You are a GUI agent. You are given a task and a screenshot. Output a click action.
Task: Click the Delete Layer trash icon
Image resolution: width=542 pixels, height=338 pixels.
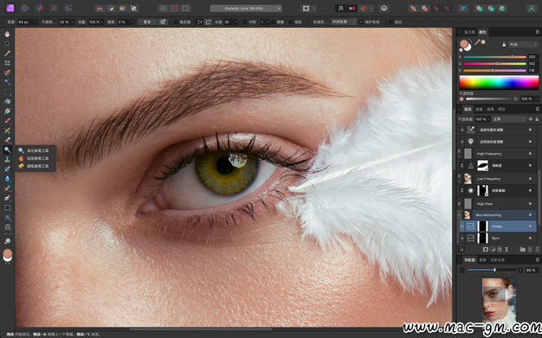[x=537, y=249]
